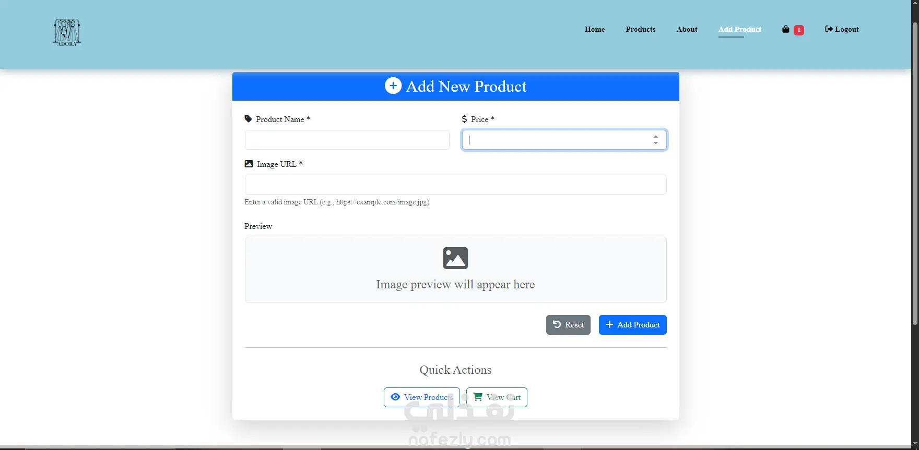
Task: Click the image preview placeholder area
Action: 455,270
